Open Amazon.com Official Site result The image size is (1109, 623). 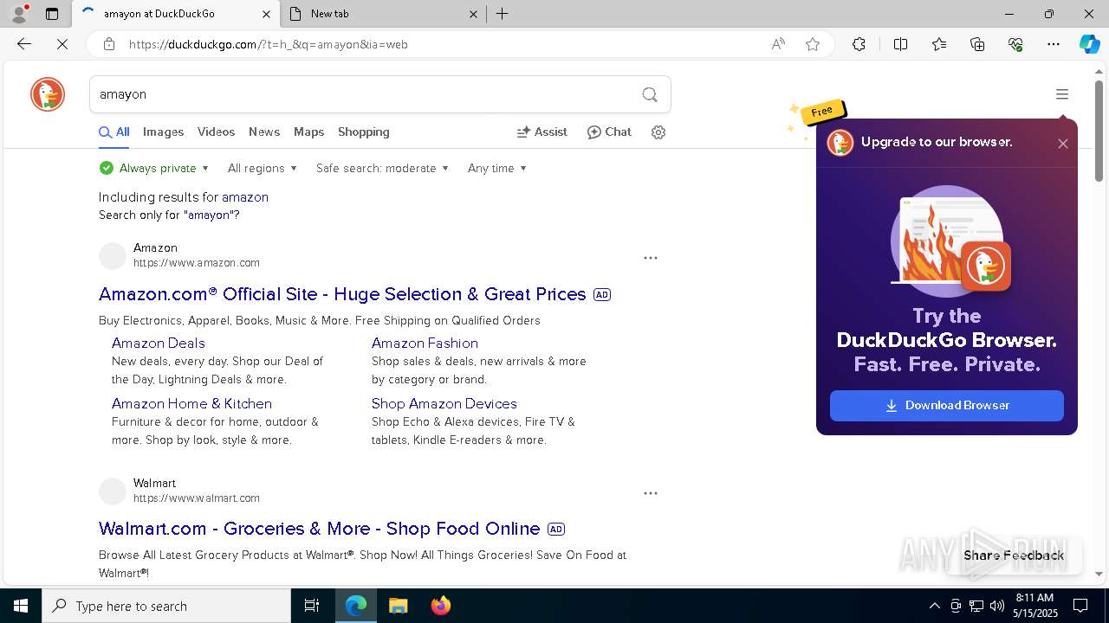[342, 294]
